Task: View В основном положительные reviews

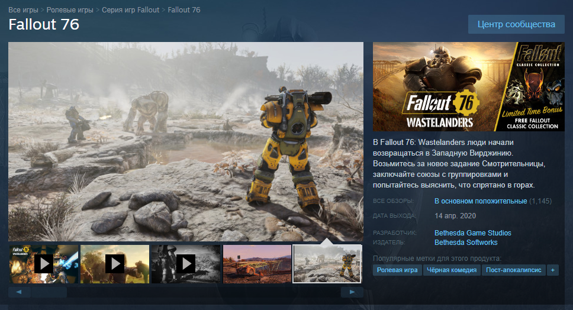Action: [480, 201]
